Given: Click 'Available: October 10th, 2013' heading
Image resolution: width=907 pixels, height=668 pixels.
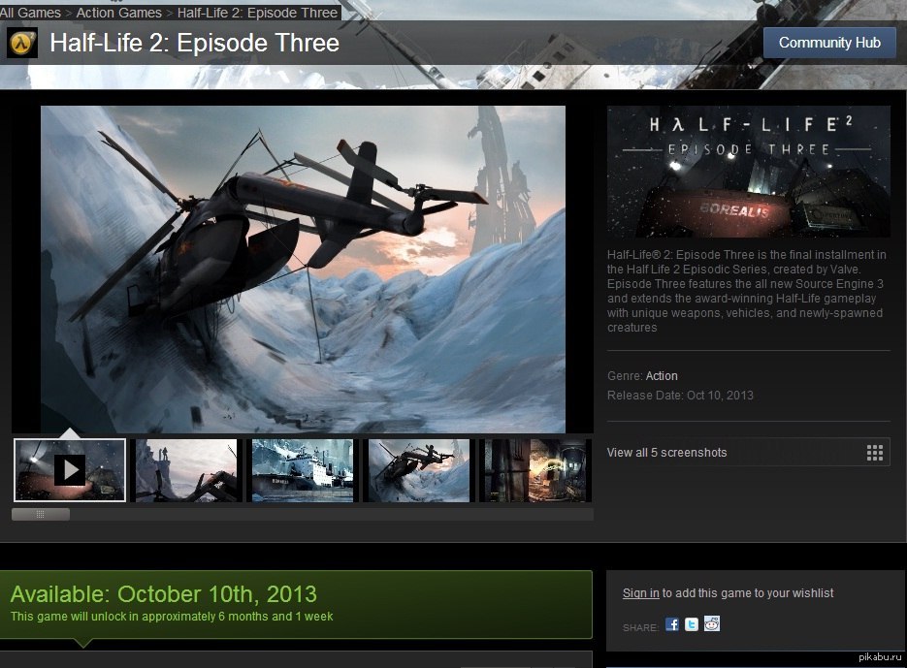Looking at the screenshot, I should pyautogui.click(x=164, y=594).
